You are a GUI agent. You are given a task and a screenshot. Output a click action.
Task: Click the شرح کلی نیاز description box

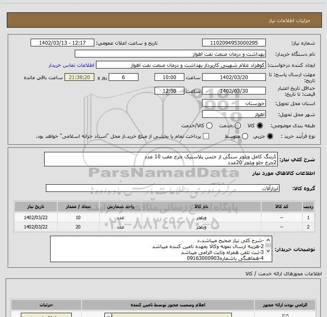coord(161,159)
